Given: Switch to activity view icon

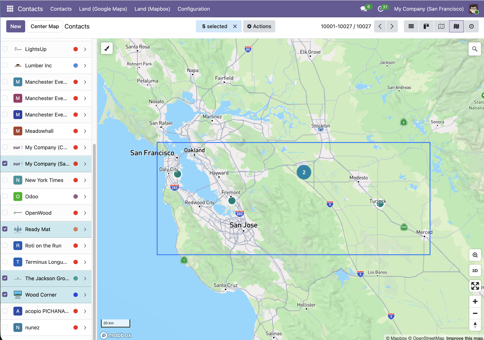Looking at the screenshot, I should [471, 26].
